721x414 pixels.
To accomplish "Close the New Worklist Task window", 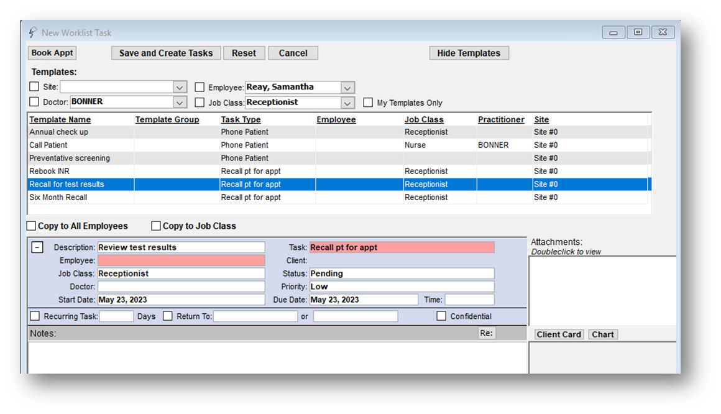I will 663,32.
